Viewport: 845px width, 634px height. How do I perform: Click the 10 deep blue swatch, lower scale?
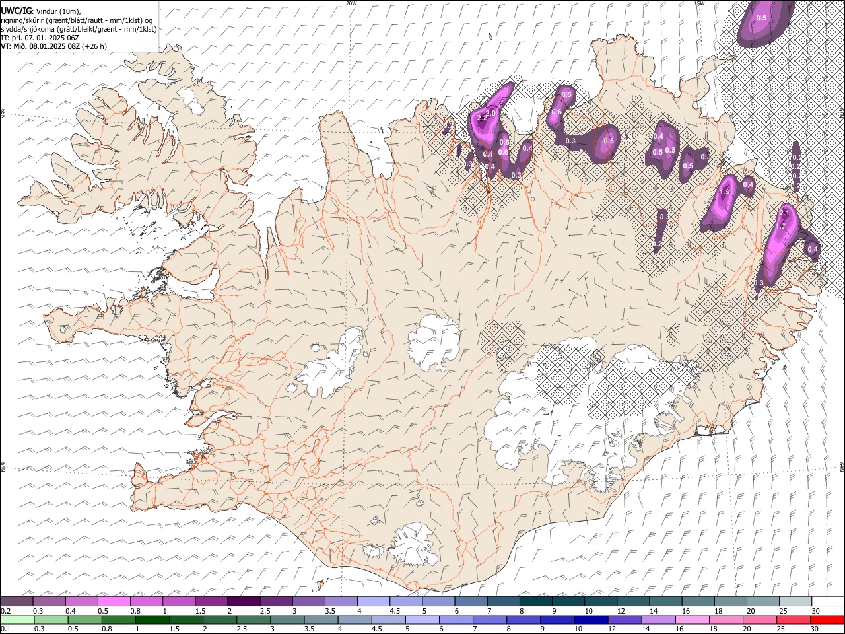[x=591, y=620]
